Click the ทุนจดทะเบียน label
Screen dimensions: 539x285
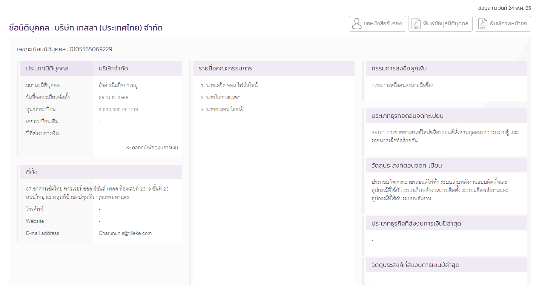(41, 109)
